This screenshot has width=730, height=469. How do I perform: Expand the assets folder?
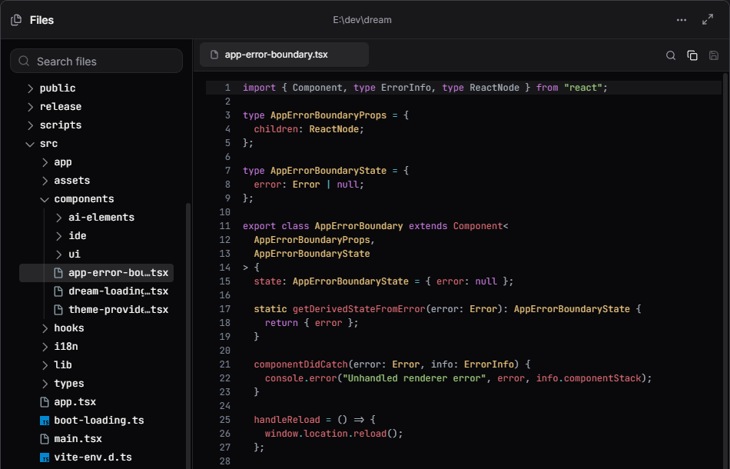coord(45,181)
